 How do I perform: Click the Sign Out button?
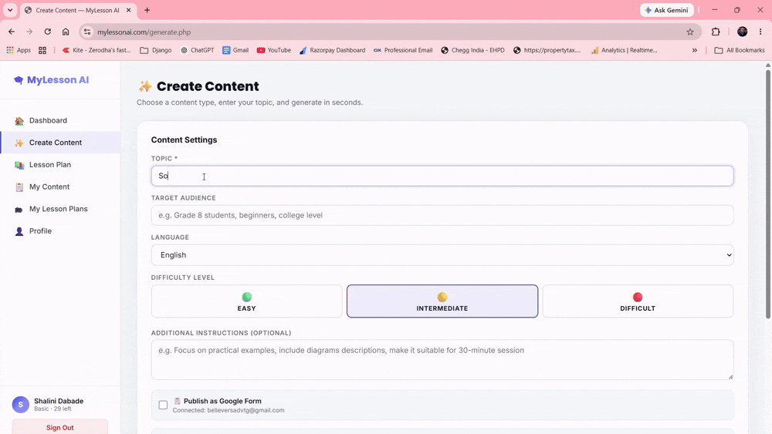pos(60,427)
